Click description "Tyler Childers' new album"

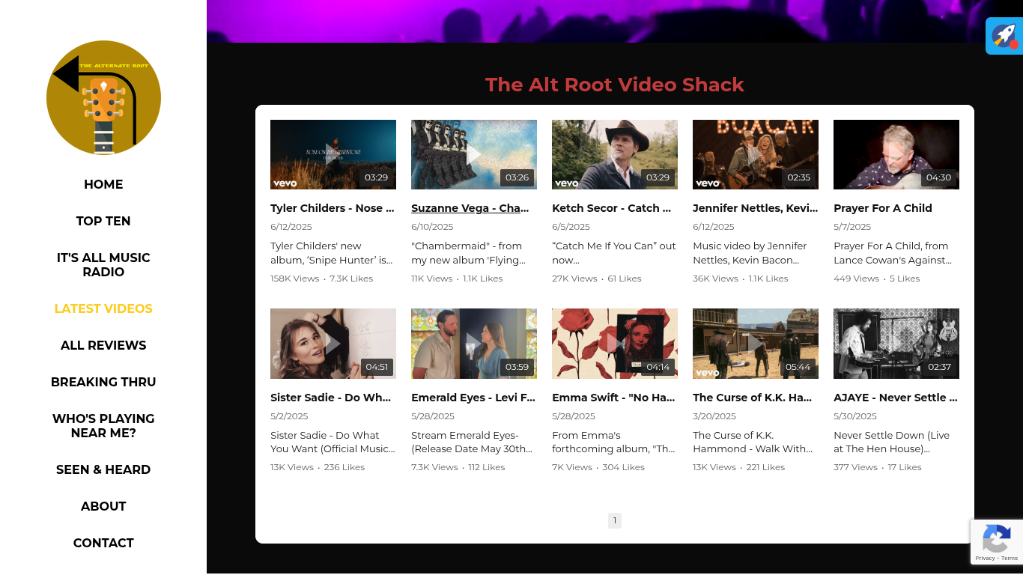point(332,253)
